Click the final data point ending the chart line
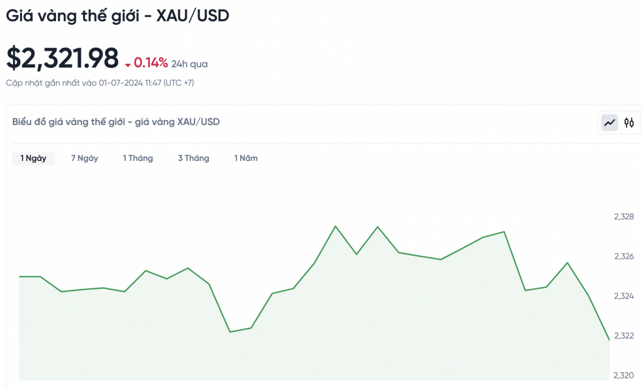Screen dimensions: 642x388 coord(609,340)
